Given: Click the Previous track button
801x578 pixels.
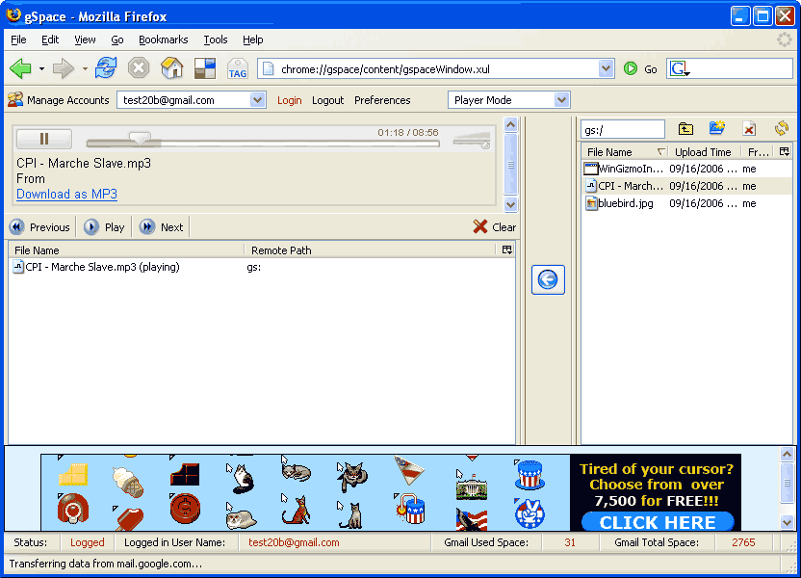Looking at the screenshot, I should (39, 227).
